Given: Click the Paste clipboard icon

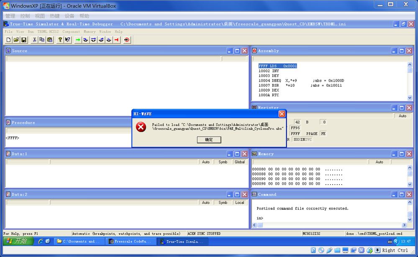Looking at the screenshot, I should 50,40.
